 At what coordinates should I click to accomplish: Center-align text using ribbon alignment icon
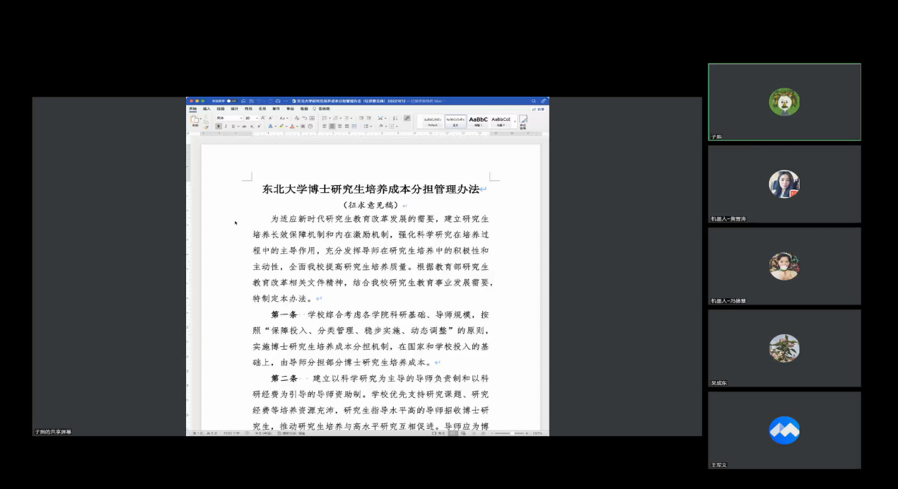pyautogui.click(x=332, y=126)
